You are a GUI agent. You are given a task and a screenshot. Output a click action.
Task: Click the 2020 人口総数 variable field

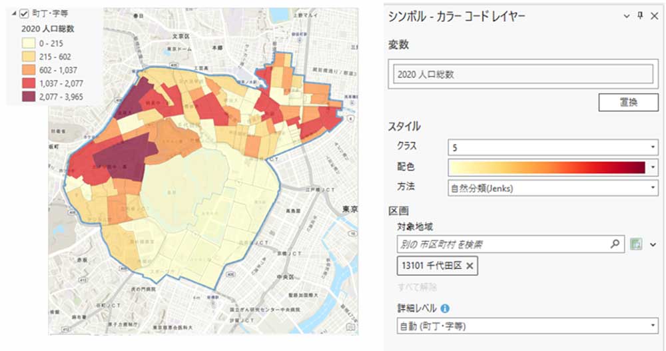tap(520, 75)
